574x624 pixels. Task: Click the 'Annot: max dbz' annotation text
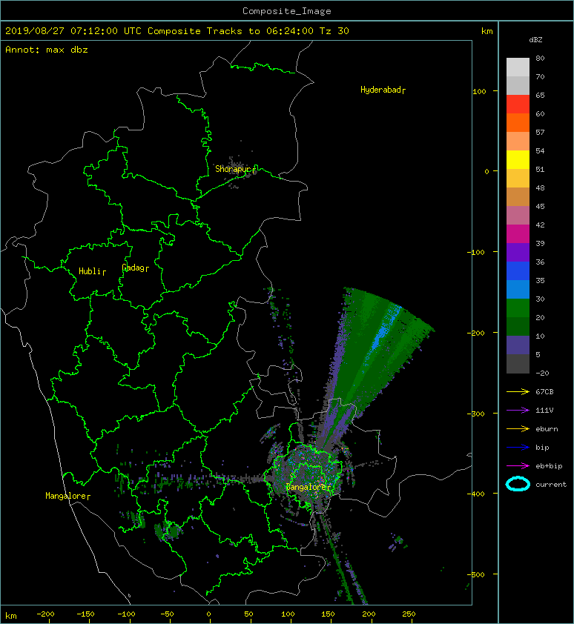click(47, 50)
